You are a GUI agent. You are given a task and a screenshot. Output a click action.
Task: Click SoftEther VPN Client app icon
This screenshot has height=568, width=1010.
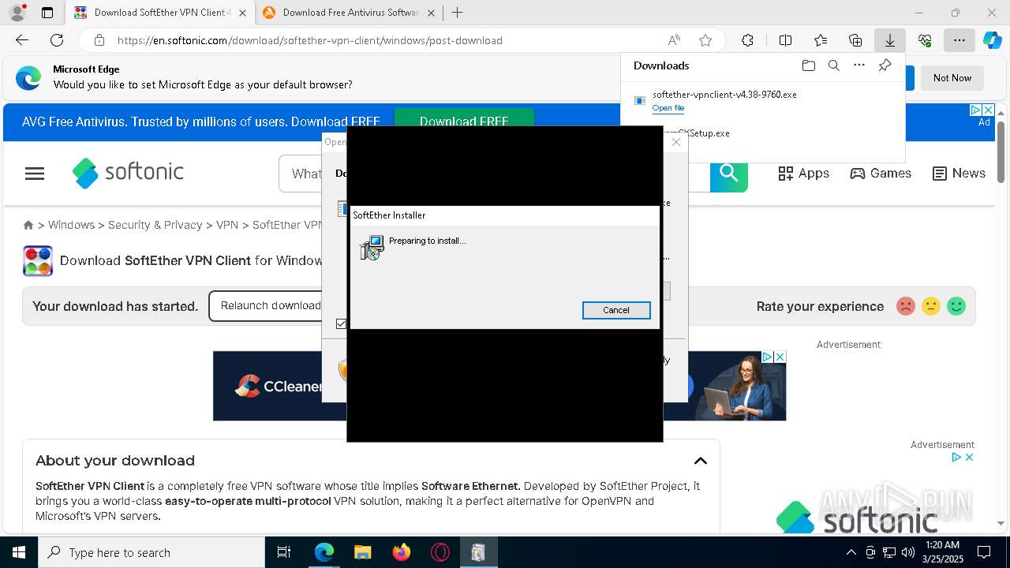tap(38, 261)
